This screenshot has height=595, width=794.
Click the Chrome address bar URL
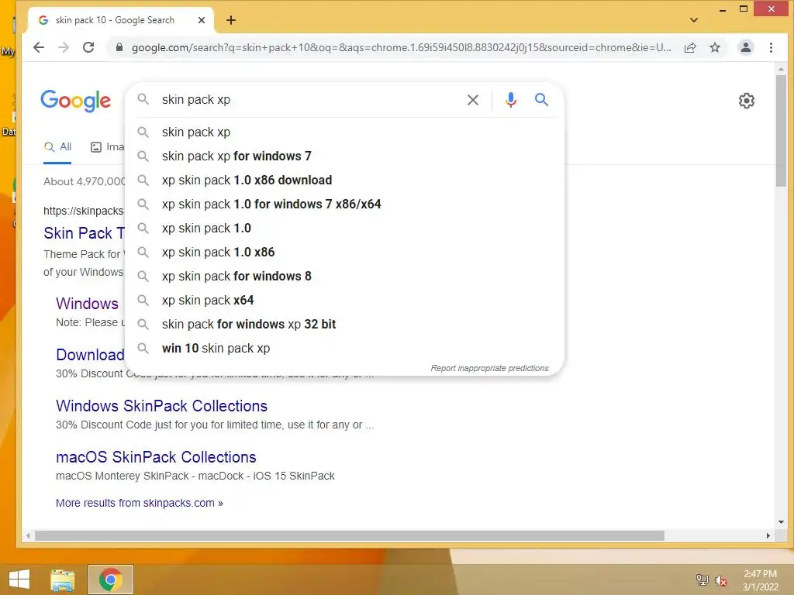point(401,47)
